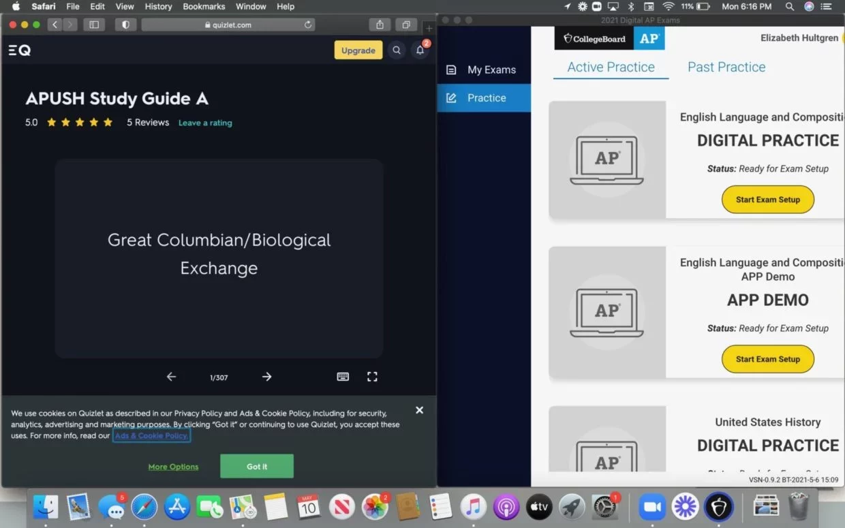Select Practice in AP app sidebar
Viewport: 845px width, 528px height.
[484, 98]
